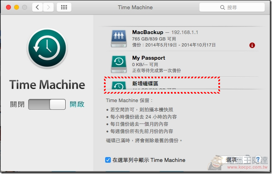Viewport: 272px width, 174px height.
Task: Click the 關閉 label beside the switch
Action: tap(17, 104)
